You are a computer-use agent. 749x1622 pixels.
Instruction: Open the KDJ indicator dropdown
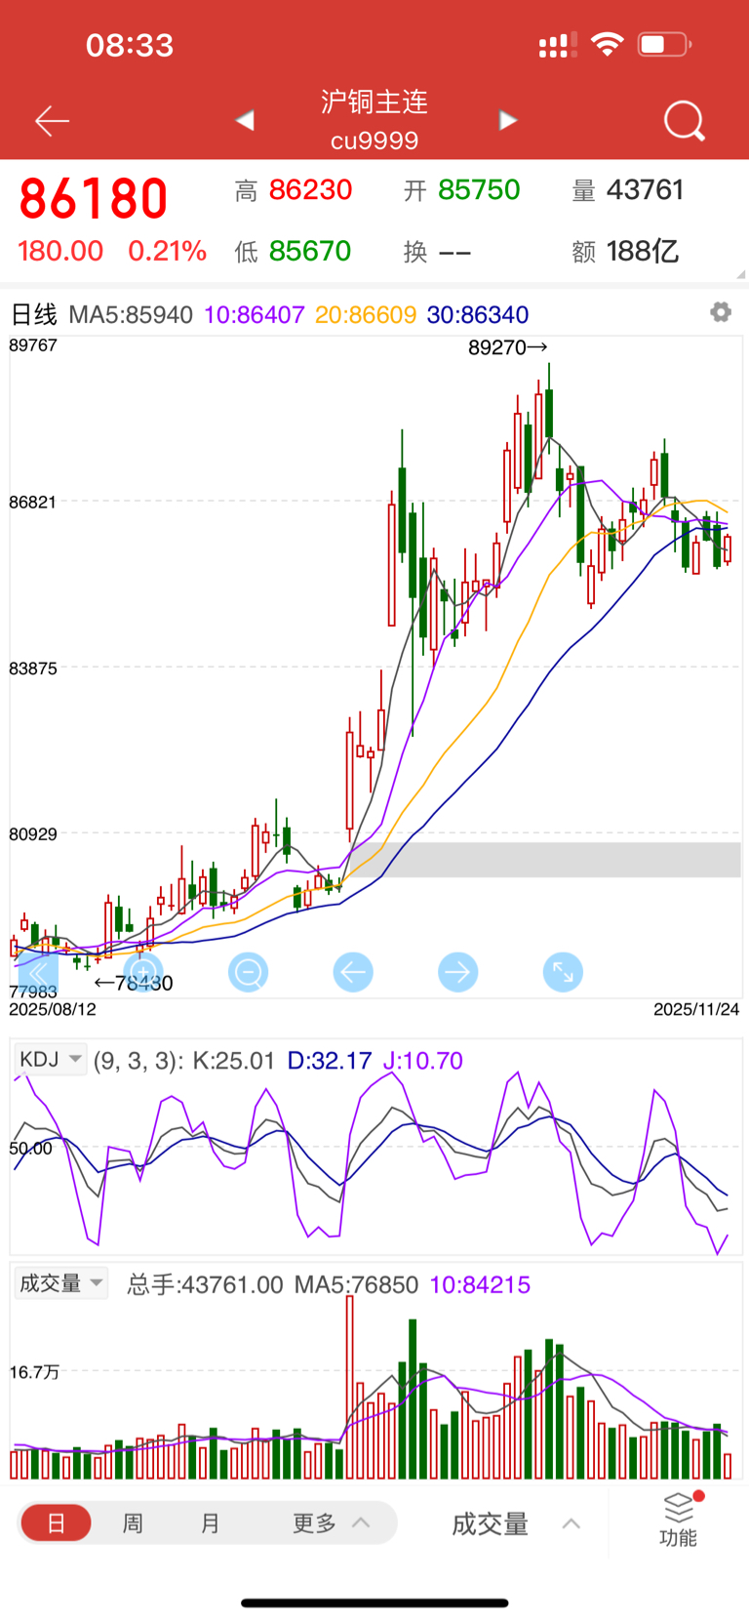click(51, 1059)
